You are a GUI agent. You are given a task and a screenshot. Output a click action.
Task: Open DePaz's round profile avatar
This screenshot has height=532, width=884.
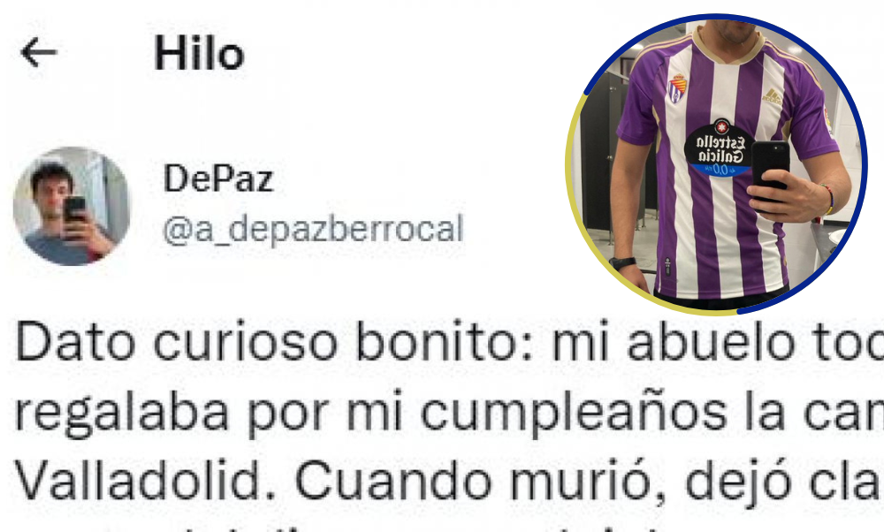[x=72, y=206]
